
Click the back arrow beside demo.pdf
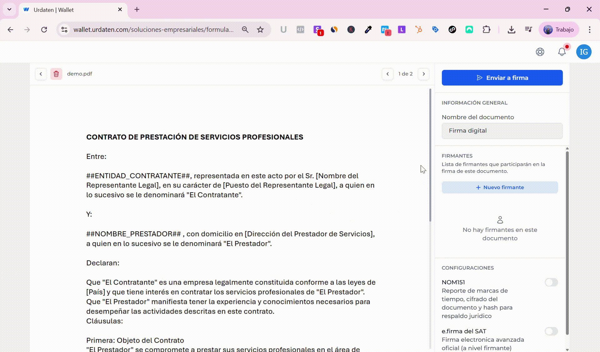click(41, 74)
